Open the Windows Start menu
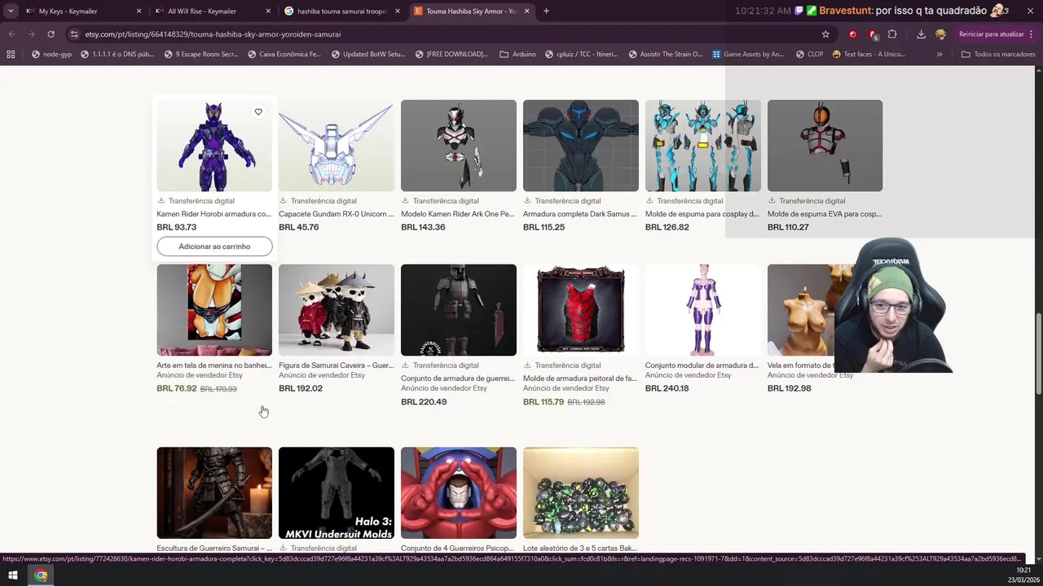The width and height of the screenshot is (1043, 586). (x=12, y=575)
